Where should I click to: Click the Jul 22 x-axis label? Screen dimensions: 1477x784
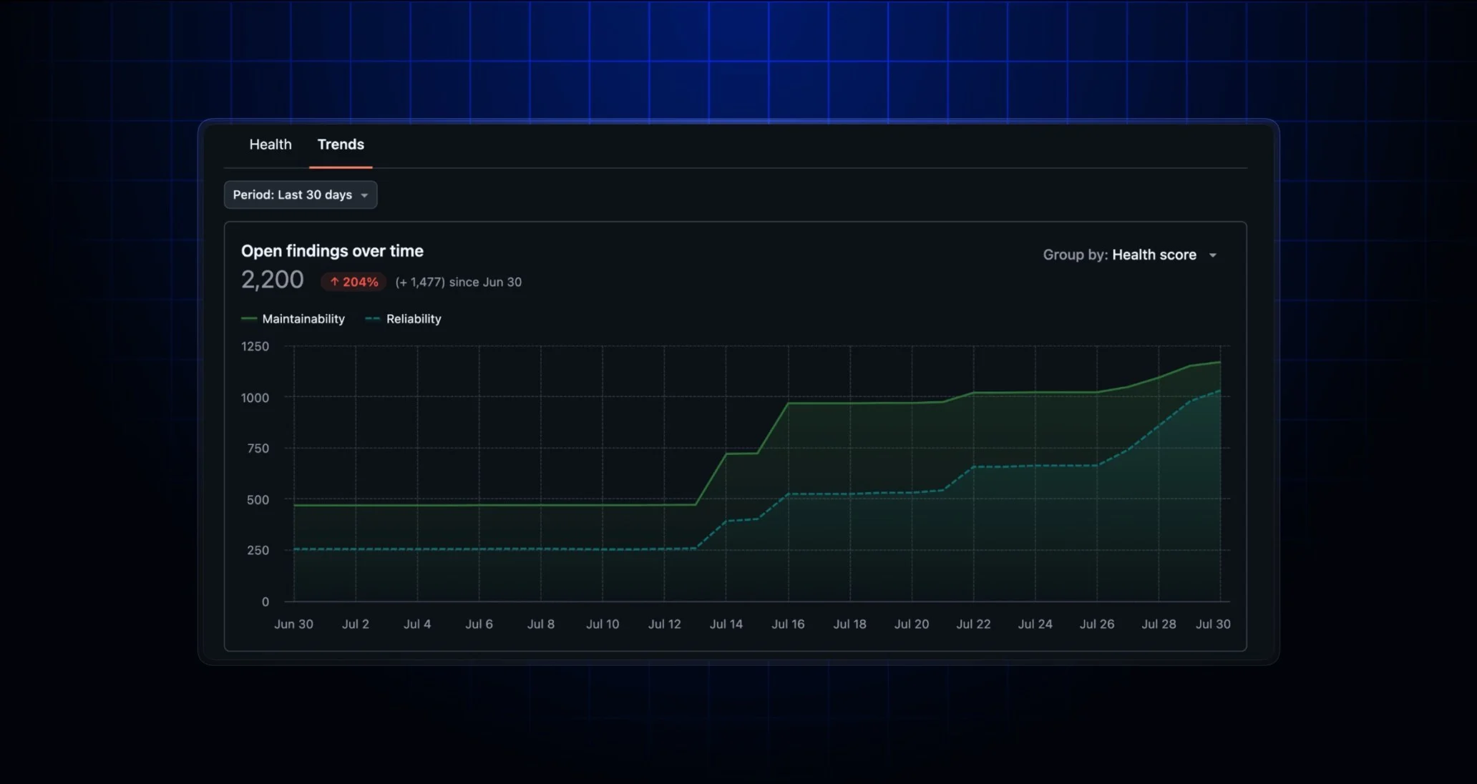pos(973,624)
